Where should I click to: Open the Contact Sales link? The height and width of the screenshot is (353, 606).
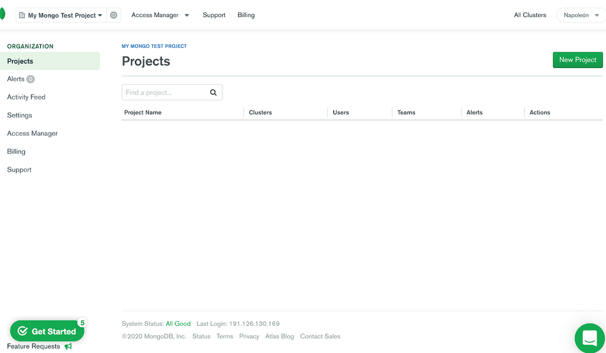(x=320, y=336)
